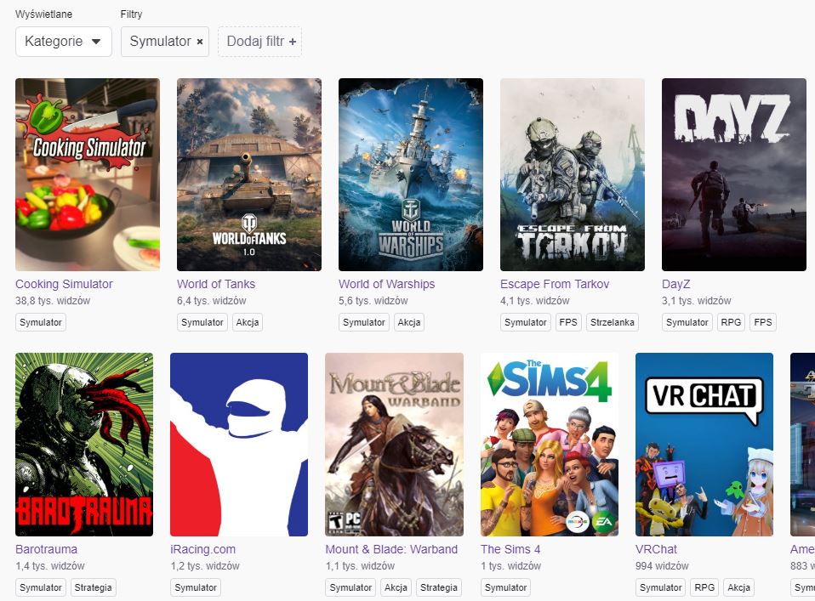Select Symulator tag under World of Warships

364,322
